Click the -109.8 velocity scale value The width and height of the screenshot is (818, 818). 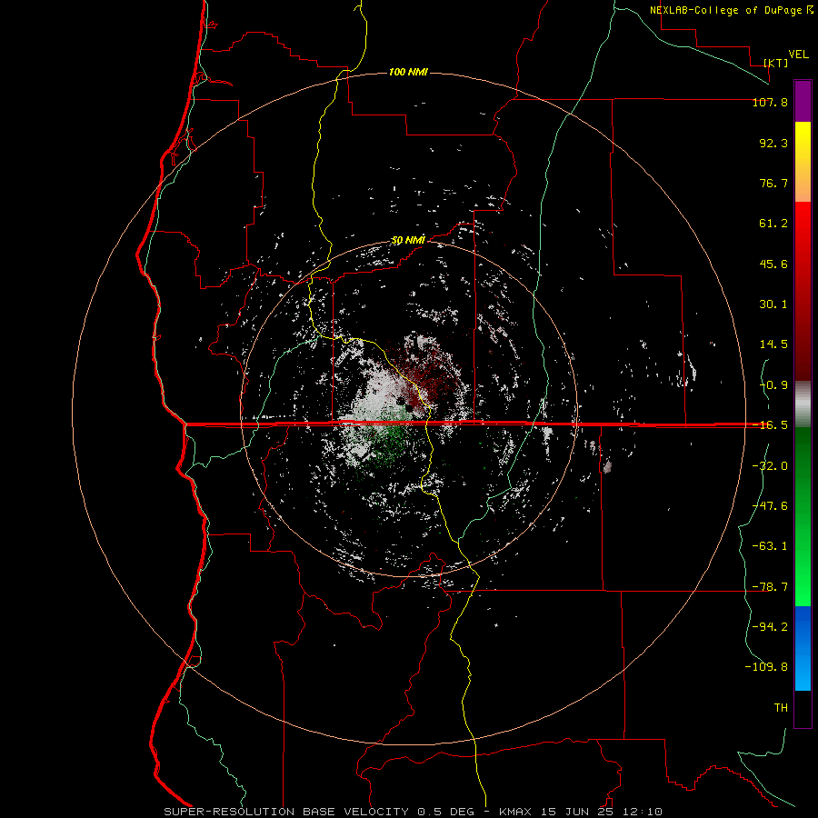tap(766, 667)
